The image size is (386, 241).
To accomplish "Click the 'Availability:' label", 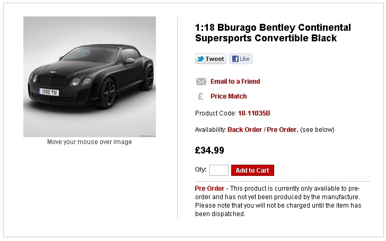I will 210,130.
